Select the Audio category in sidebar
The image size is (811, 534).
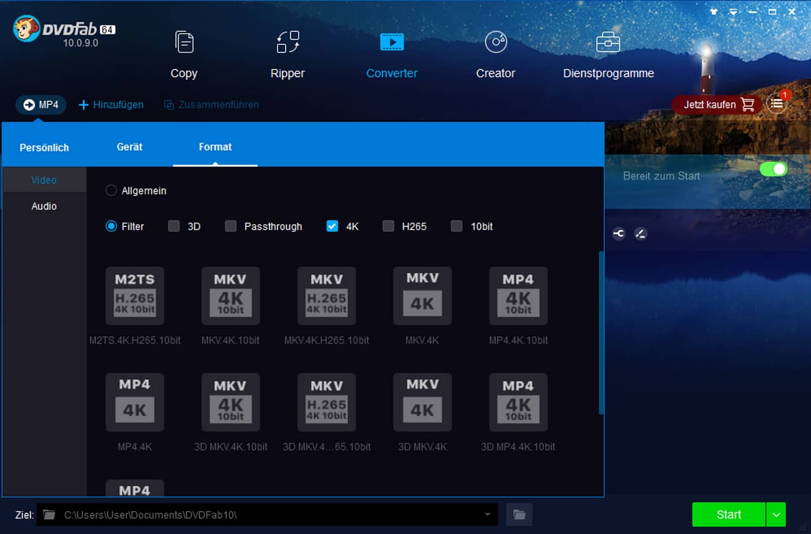click(x=44, y=206)
